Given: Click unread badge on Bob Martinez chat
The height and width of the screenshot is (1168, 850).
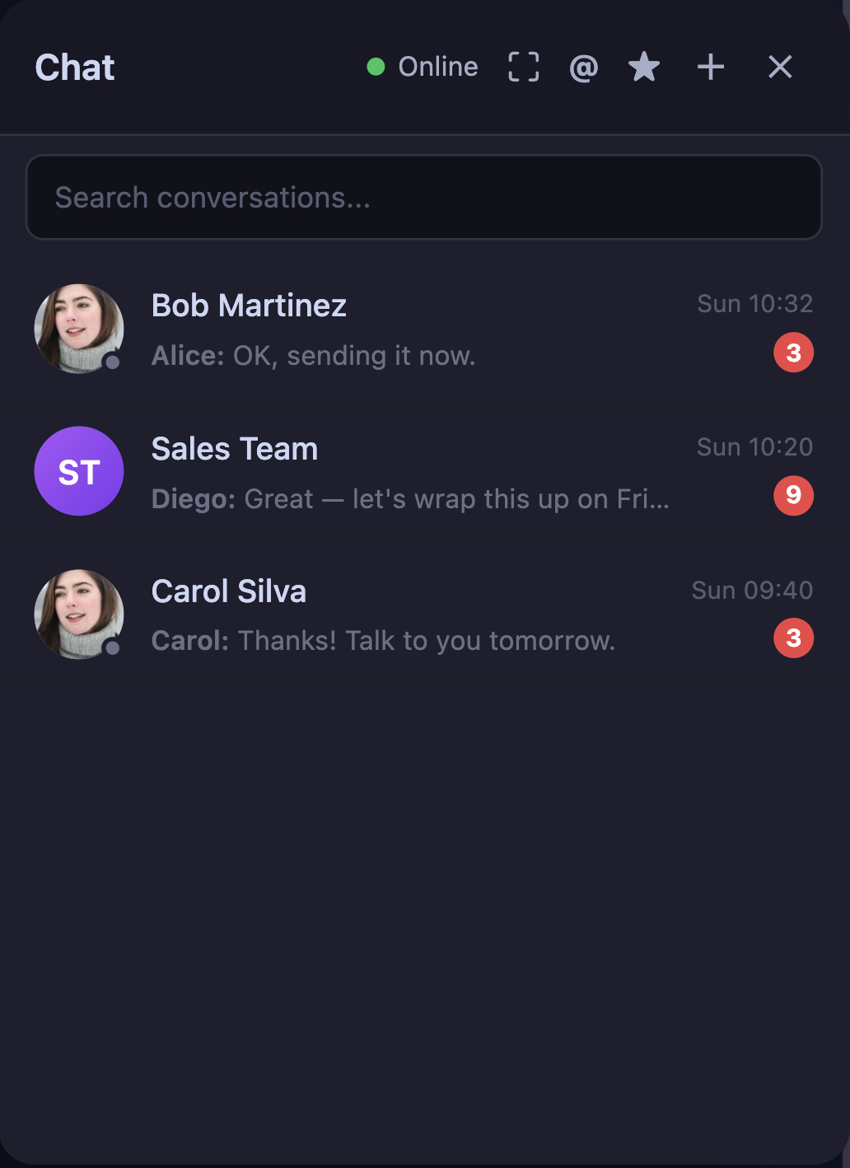Looking at the screenshot, I should click(793, 353).
